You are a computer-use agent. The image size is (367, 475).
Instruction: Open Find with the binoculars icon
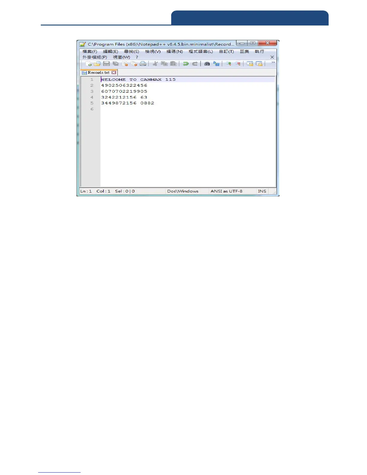pyautogui.click(x=207, y=64)
